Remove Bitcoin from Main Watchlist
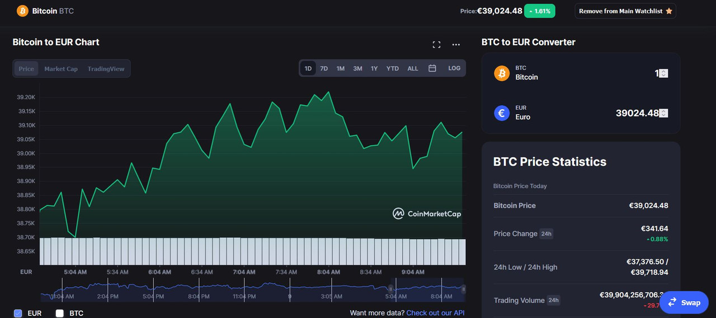 click(x=625, y=11)
